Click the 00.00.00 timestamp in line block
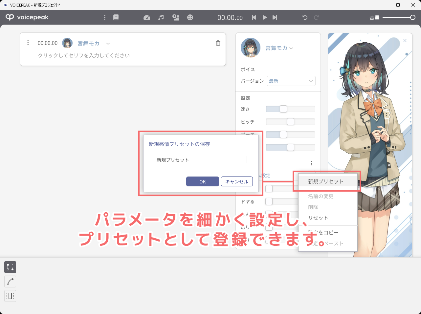This screenshot has height=314, width=421. 48,43
